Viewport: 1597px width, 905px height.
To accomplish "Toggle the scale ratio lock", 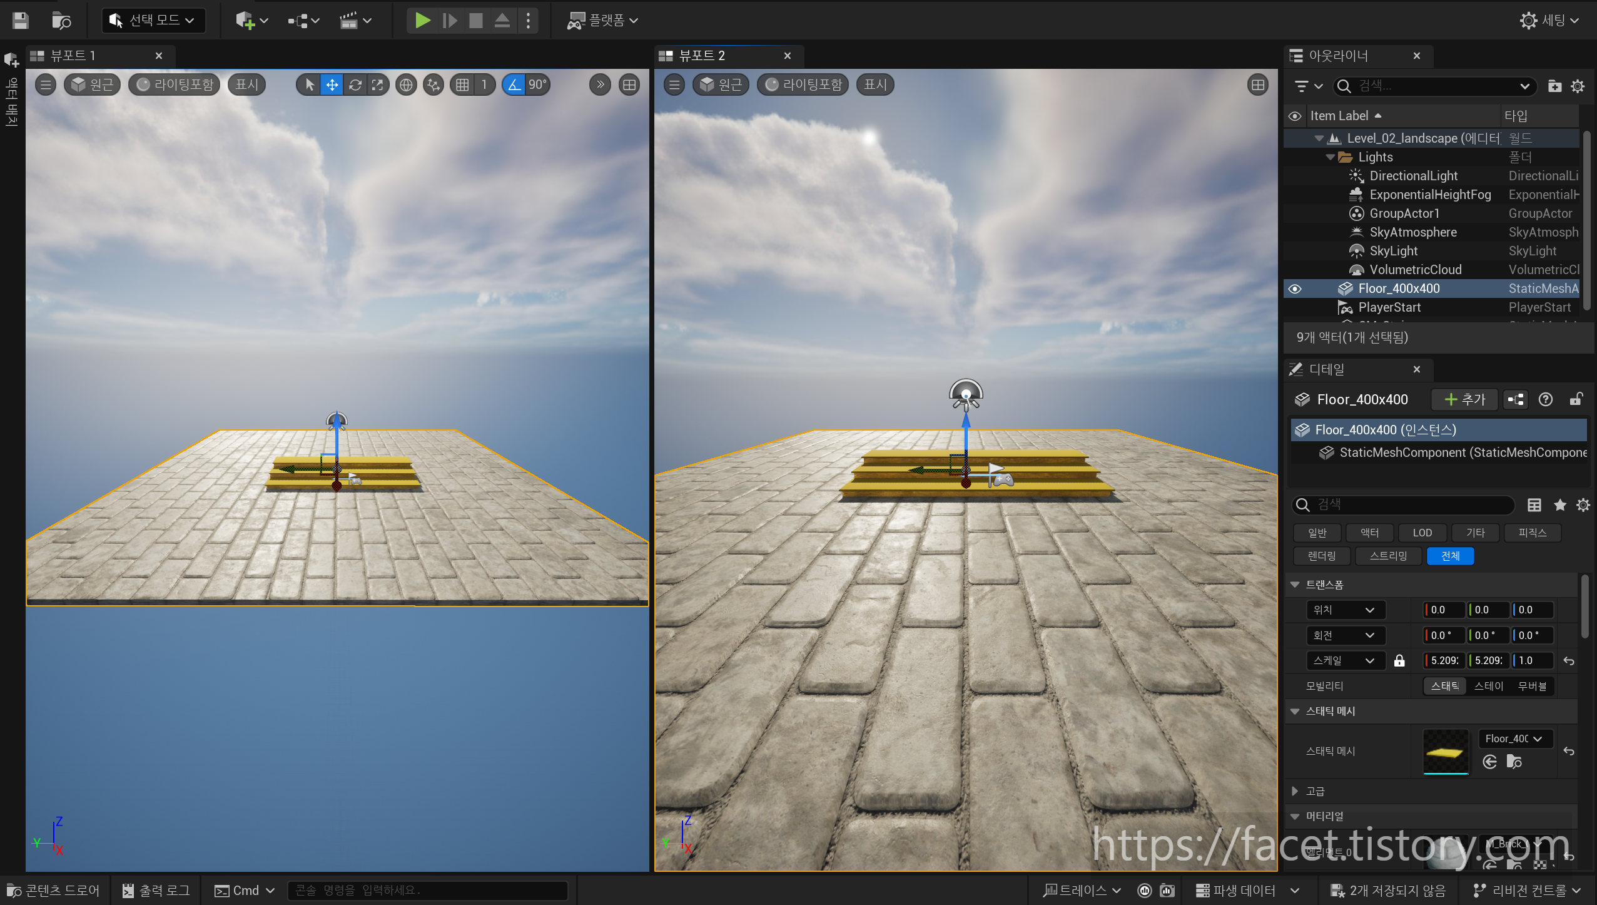I will click(1399, 661).
